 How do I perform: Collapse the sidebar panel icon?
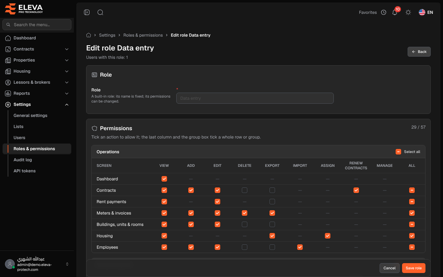tap(87, 12)
